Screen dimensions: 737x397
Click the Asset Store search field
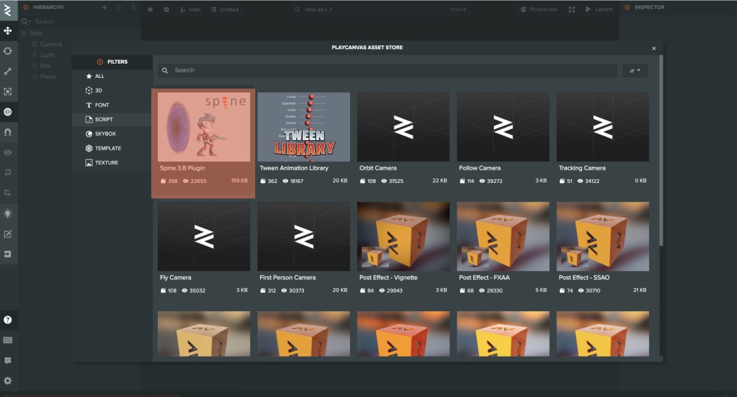pos(388,71)
